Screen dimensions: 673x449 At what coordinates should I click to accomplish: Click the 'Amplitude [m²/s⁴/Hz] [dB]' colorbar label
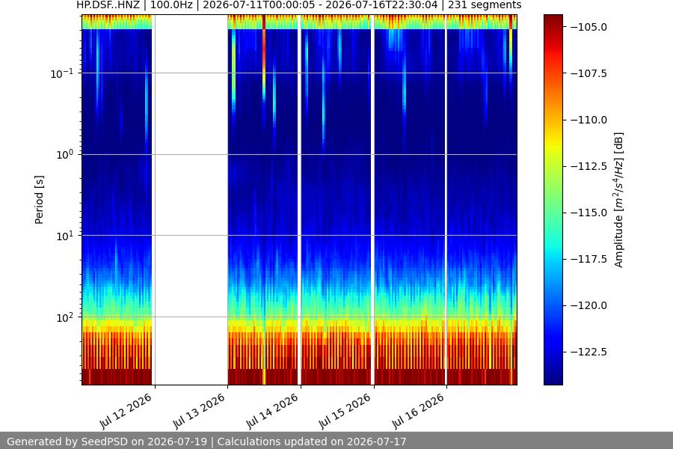pyautogui.click(x=618, y=200)
